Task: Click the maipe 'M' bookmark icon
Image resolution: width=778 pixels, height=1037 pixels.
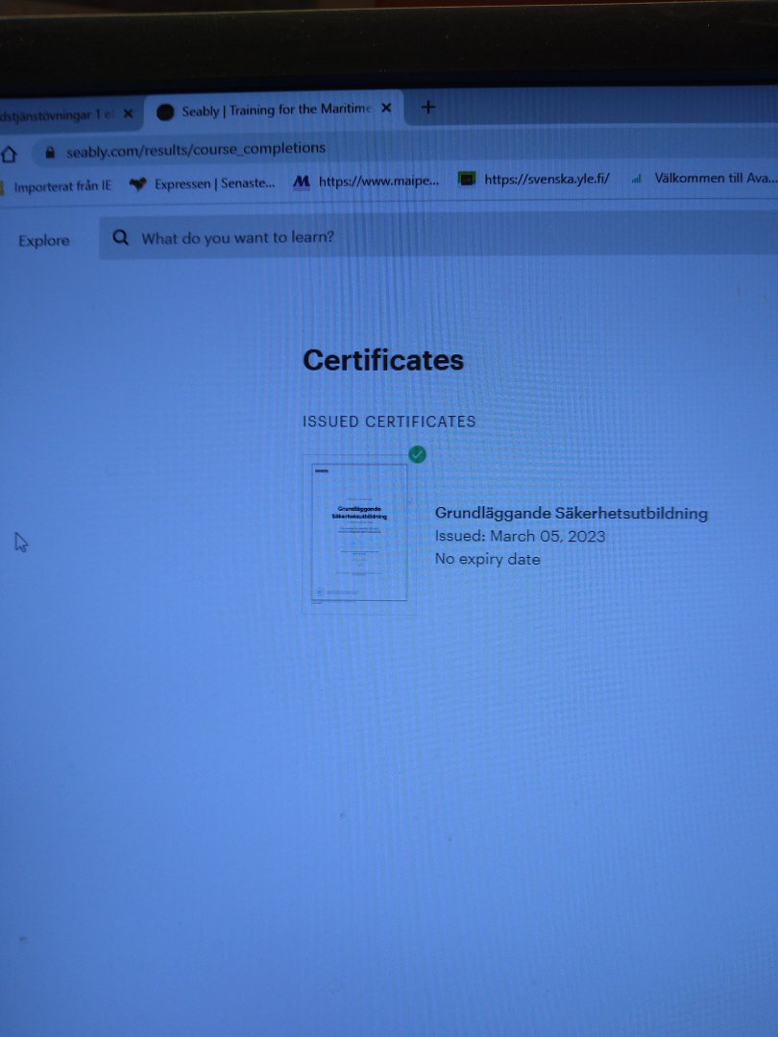Action: 302,181
